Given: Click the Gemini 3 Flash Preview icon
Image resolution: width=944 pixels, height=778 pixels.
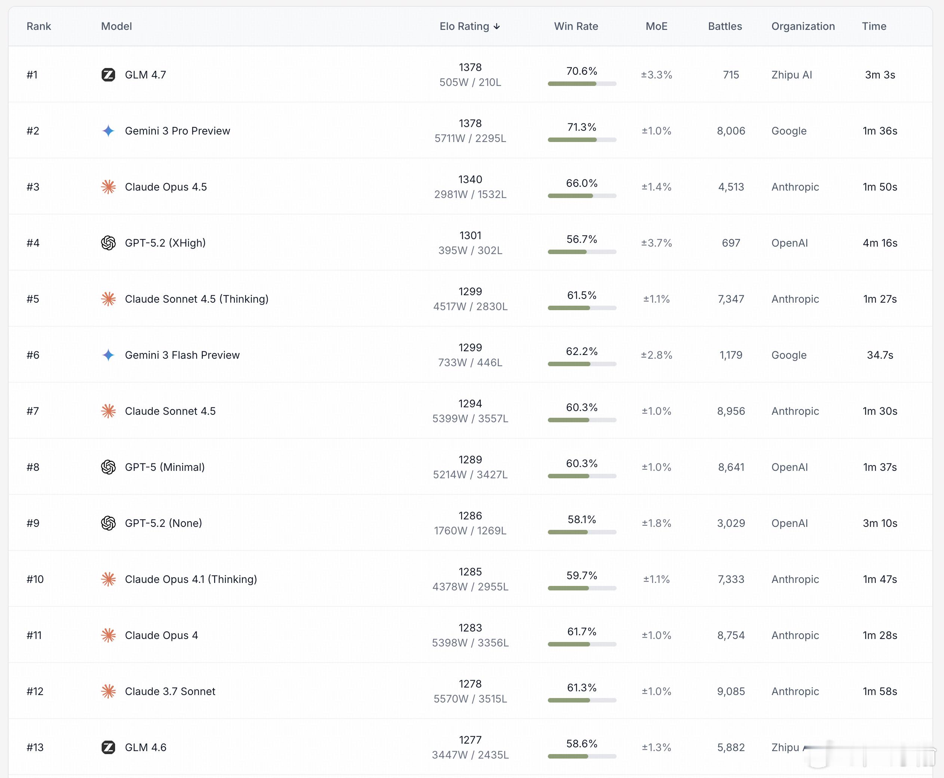Looking at the screenshot, I should (108, 355).
